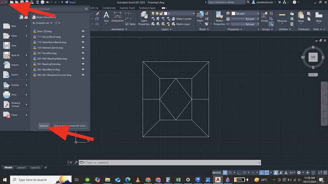
Task: Click the Options button
Action: coord(44,126)
